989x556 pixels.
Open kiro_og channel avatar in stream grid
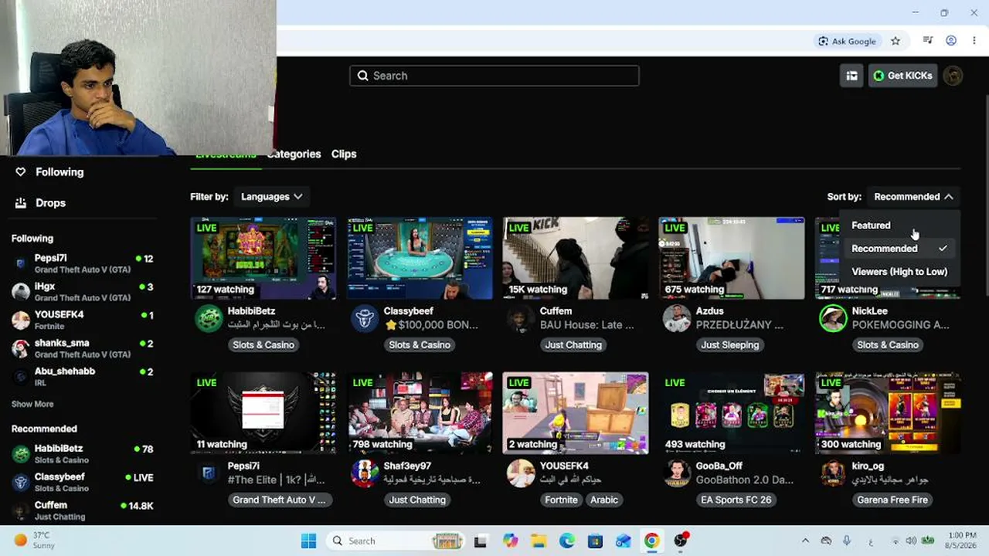point(833,473)
